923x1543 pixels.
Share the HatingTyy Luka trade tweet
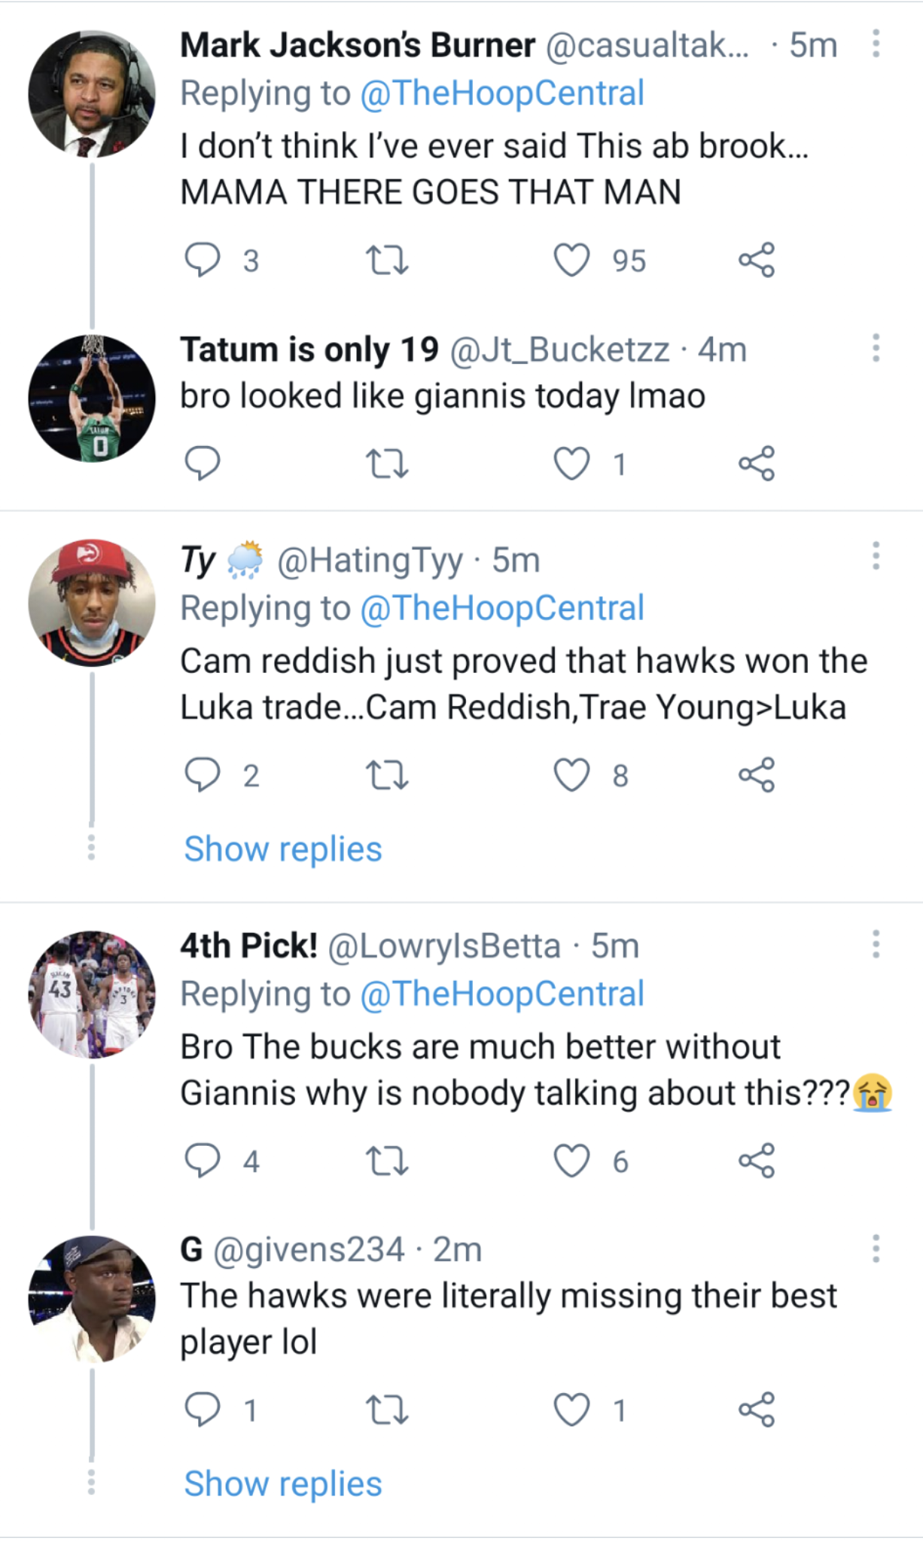tap(756, 775)
